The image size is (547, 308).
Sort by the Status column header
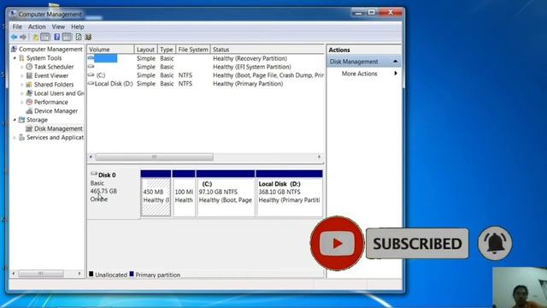[268, 50]
